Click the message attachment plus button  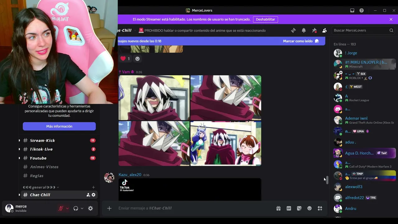pyautogui.click(x=109, y=208)
